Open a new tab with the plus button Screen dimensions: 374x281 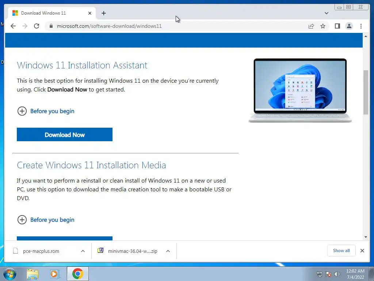coord(103,13)
